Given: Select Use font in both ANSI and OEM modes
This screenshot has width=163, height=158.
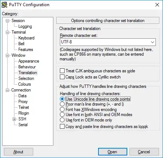Looking at the screenshot, I should [62, 115].
